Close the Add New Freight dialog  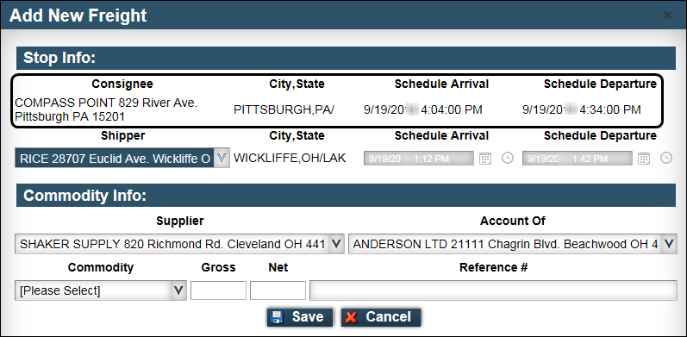tap(667, 16)
